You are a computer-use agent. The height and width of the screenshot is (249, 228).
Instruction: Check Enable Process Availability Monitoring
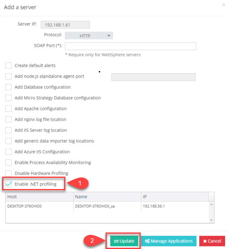[8, 163]
